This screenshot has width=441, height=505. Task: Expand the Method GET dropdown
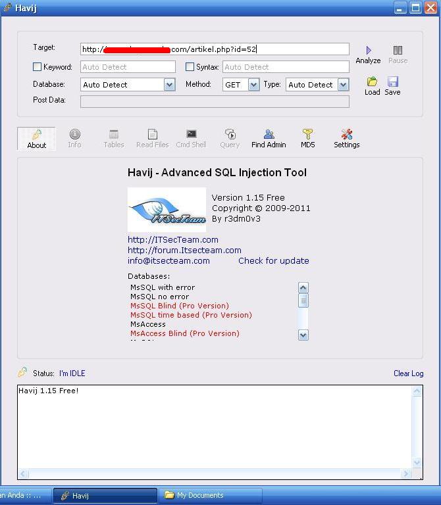(x=253, y=85)
